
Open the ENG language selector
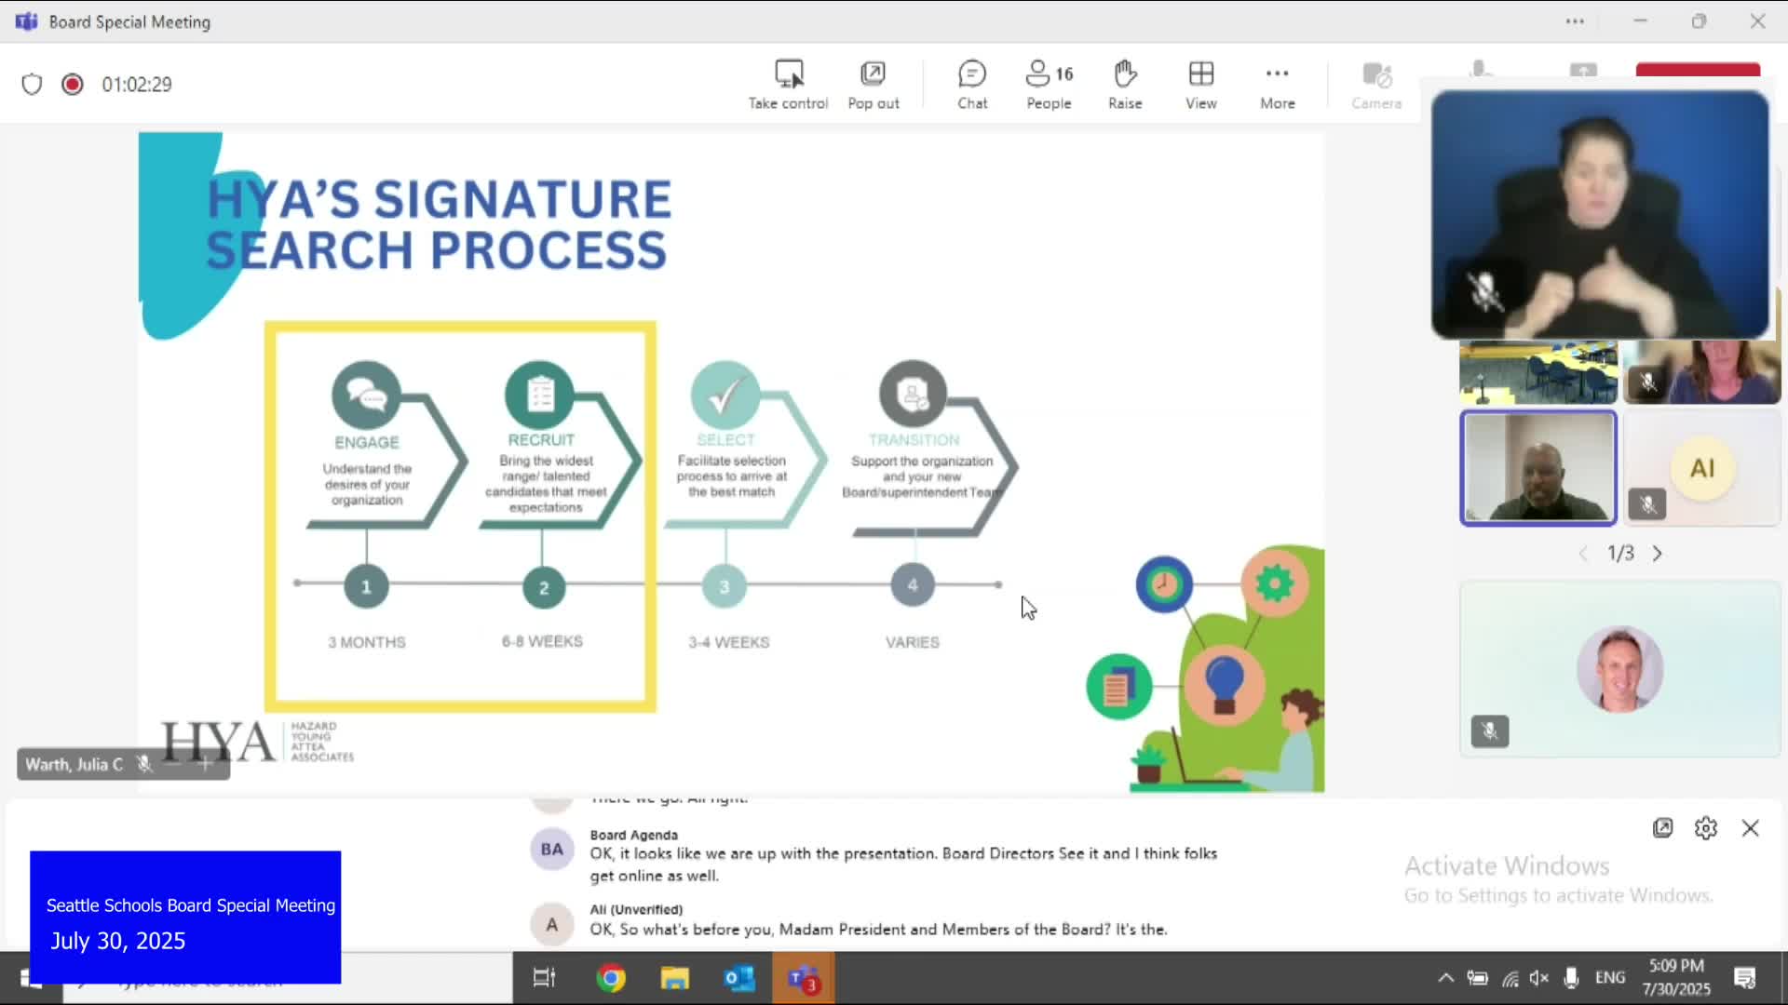tap(1610, 978)
